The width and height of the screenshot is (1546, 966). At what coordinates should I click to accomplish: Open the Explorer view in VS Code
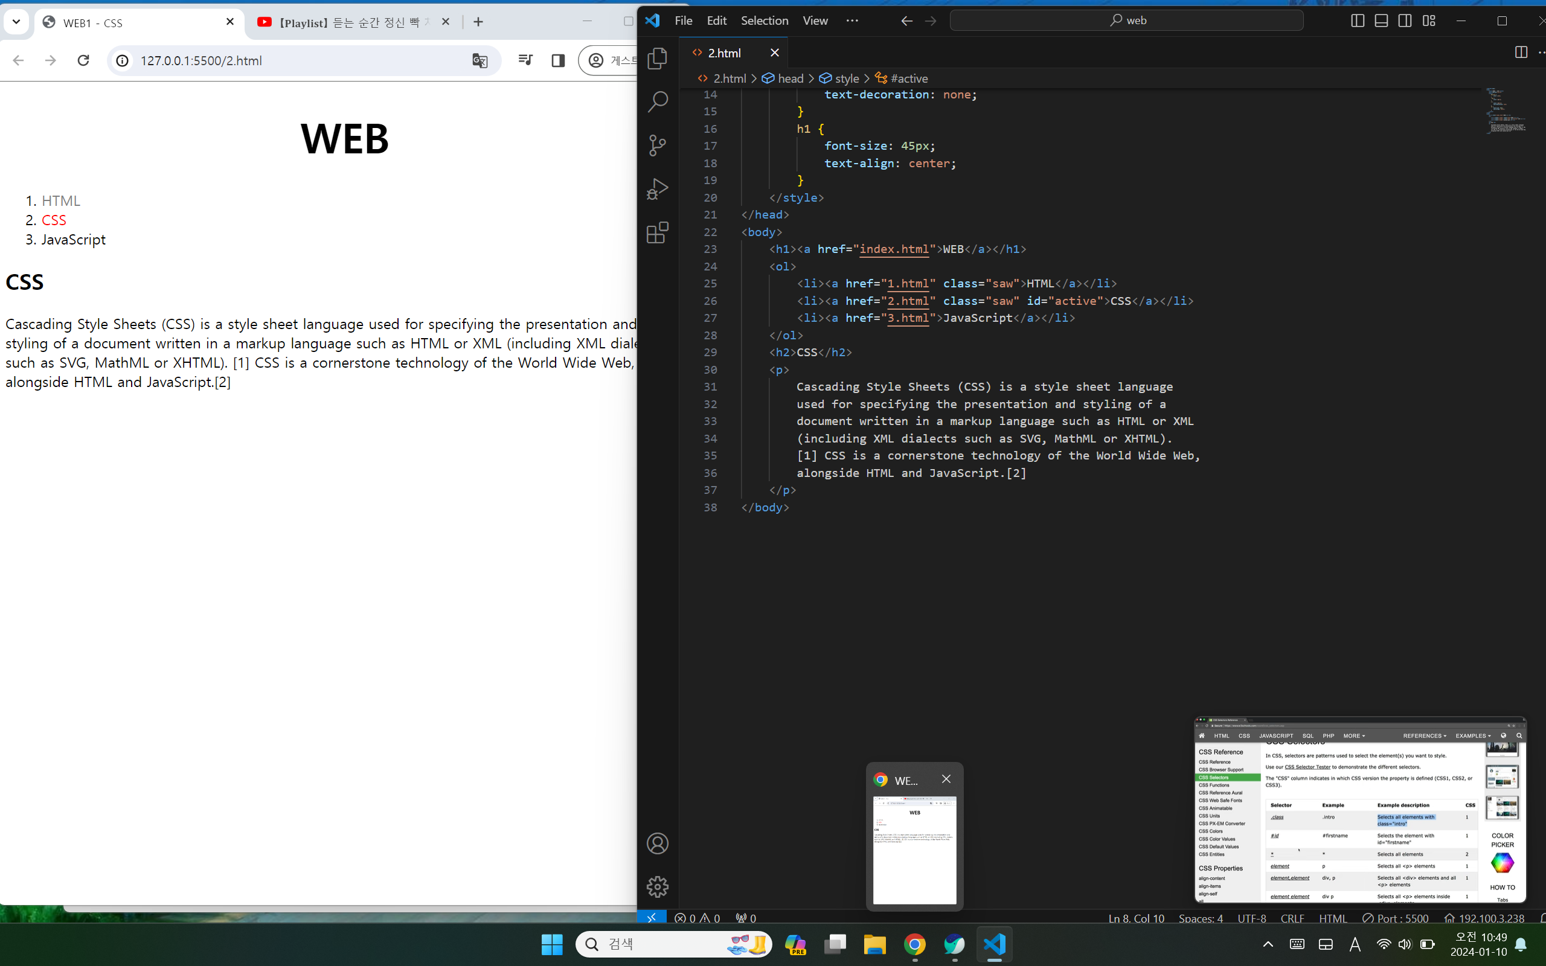click(x=658, y=58)
